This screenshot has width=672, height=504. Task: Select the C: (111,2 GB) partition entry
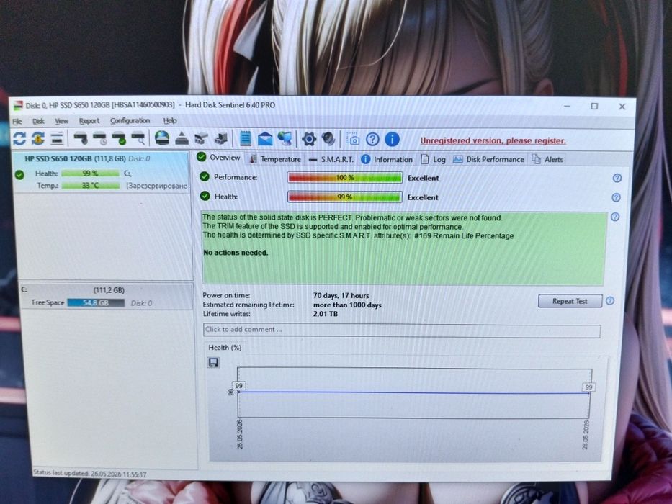[105, 296]
